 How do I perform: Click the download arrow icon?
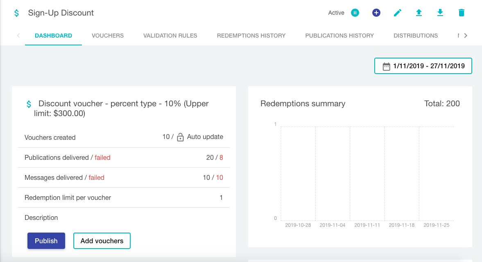click(440, 13)
